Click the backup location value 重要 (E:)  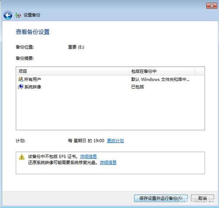(76, 47)
